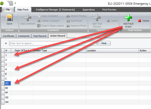Open the Appendices ribbon tab
This screenshot has height=109, width=151.
pos(89,10)
